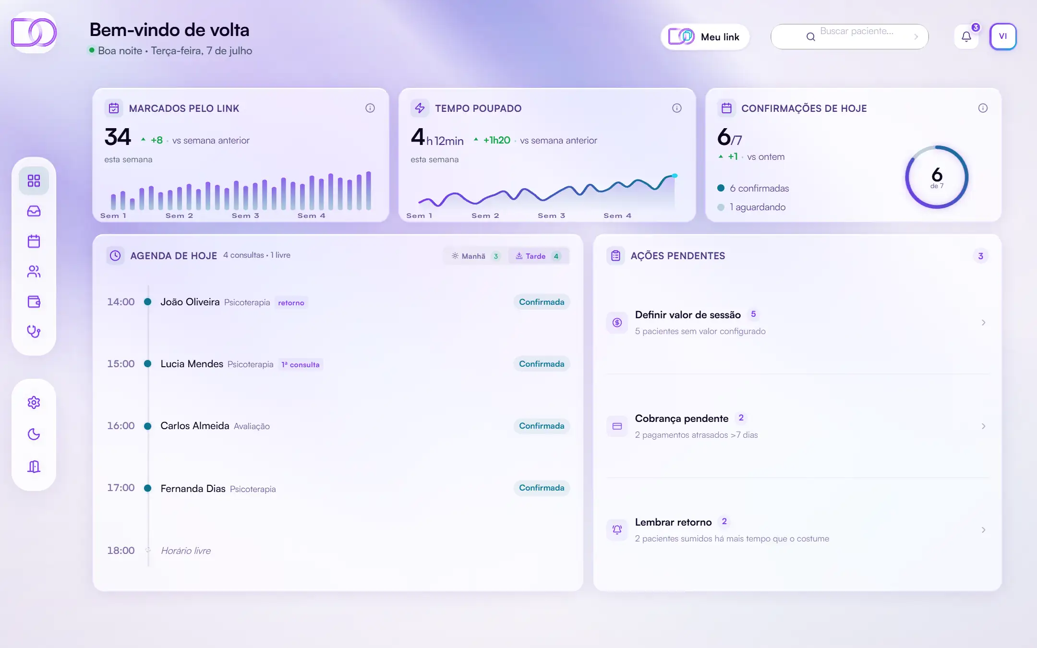Screen dimensions: 1037x648
Task: Click Confirmada badge for Lucia Mendes
Action: coord(542,364)
